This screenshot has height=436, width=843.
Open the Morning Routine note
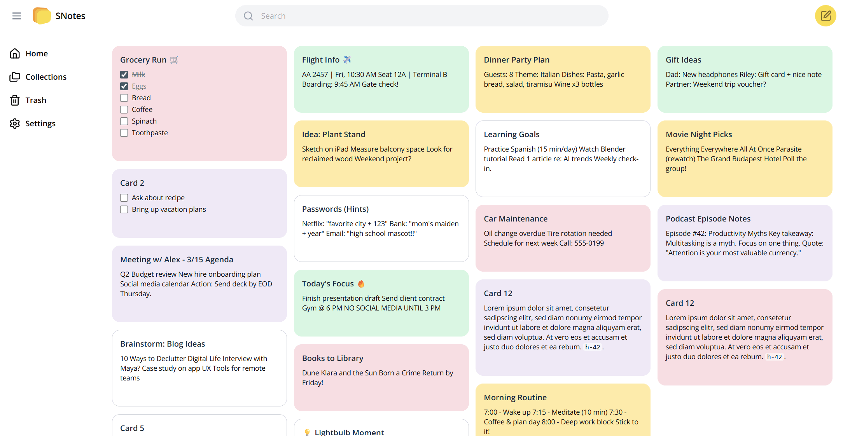point(563,410)
